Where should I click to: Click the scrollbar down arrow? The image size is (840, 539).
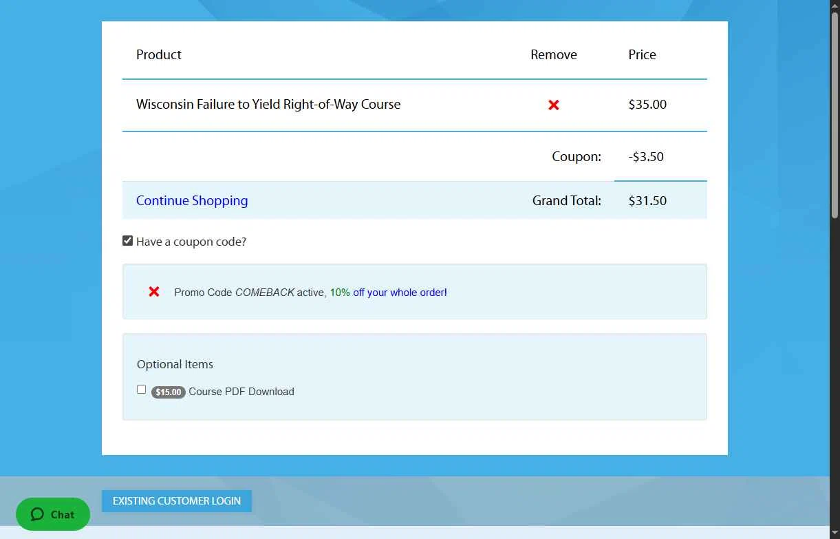click(834, 533)
